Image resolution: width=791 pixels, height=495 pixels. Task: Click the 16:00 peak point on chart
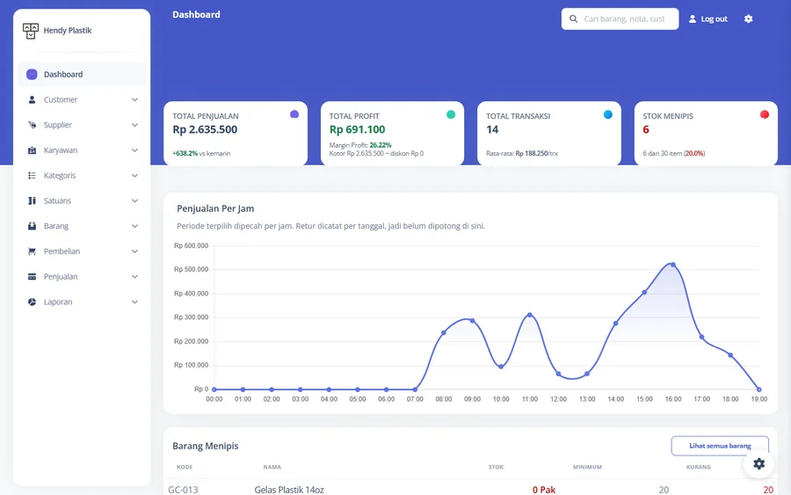[x=673, y=265]
